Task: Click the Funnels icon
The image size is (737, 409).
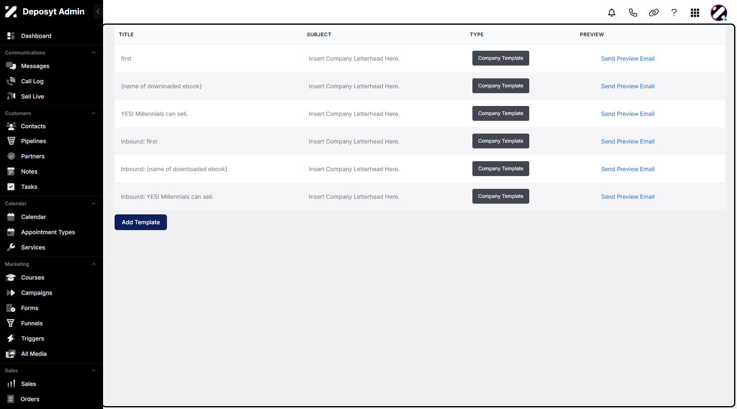Action: 11,323
